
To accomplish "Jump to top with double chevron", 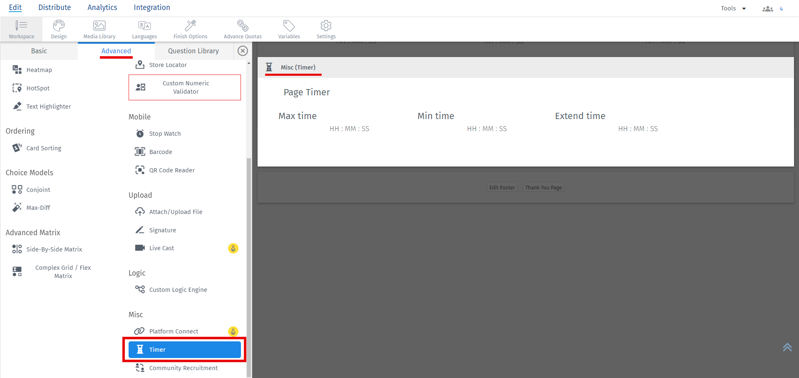I will (787, 347).
